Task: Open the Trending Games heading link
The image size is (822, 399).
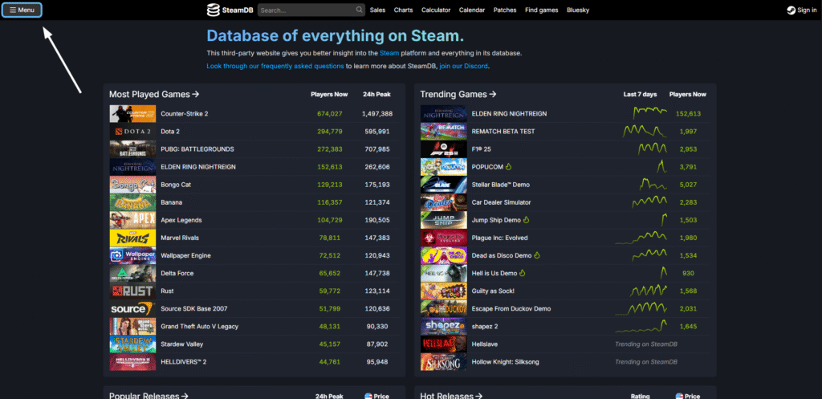Action: tap(458, 95)
